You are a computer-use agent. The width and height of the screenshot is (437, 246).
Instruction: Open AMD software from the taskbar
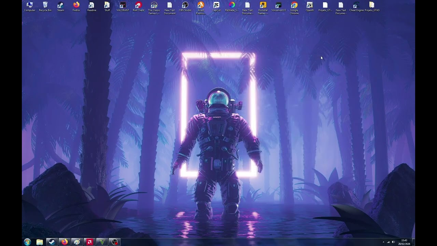coord(89,242)
